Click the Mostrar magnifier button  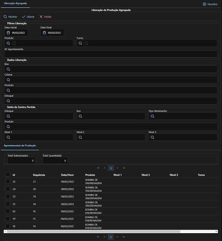pos(10,16)
